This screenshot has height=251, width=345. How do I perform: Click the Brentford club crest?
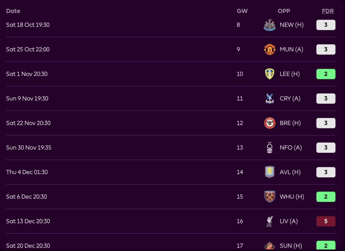point(270,123)
